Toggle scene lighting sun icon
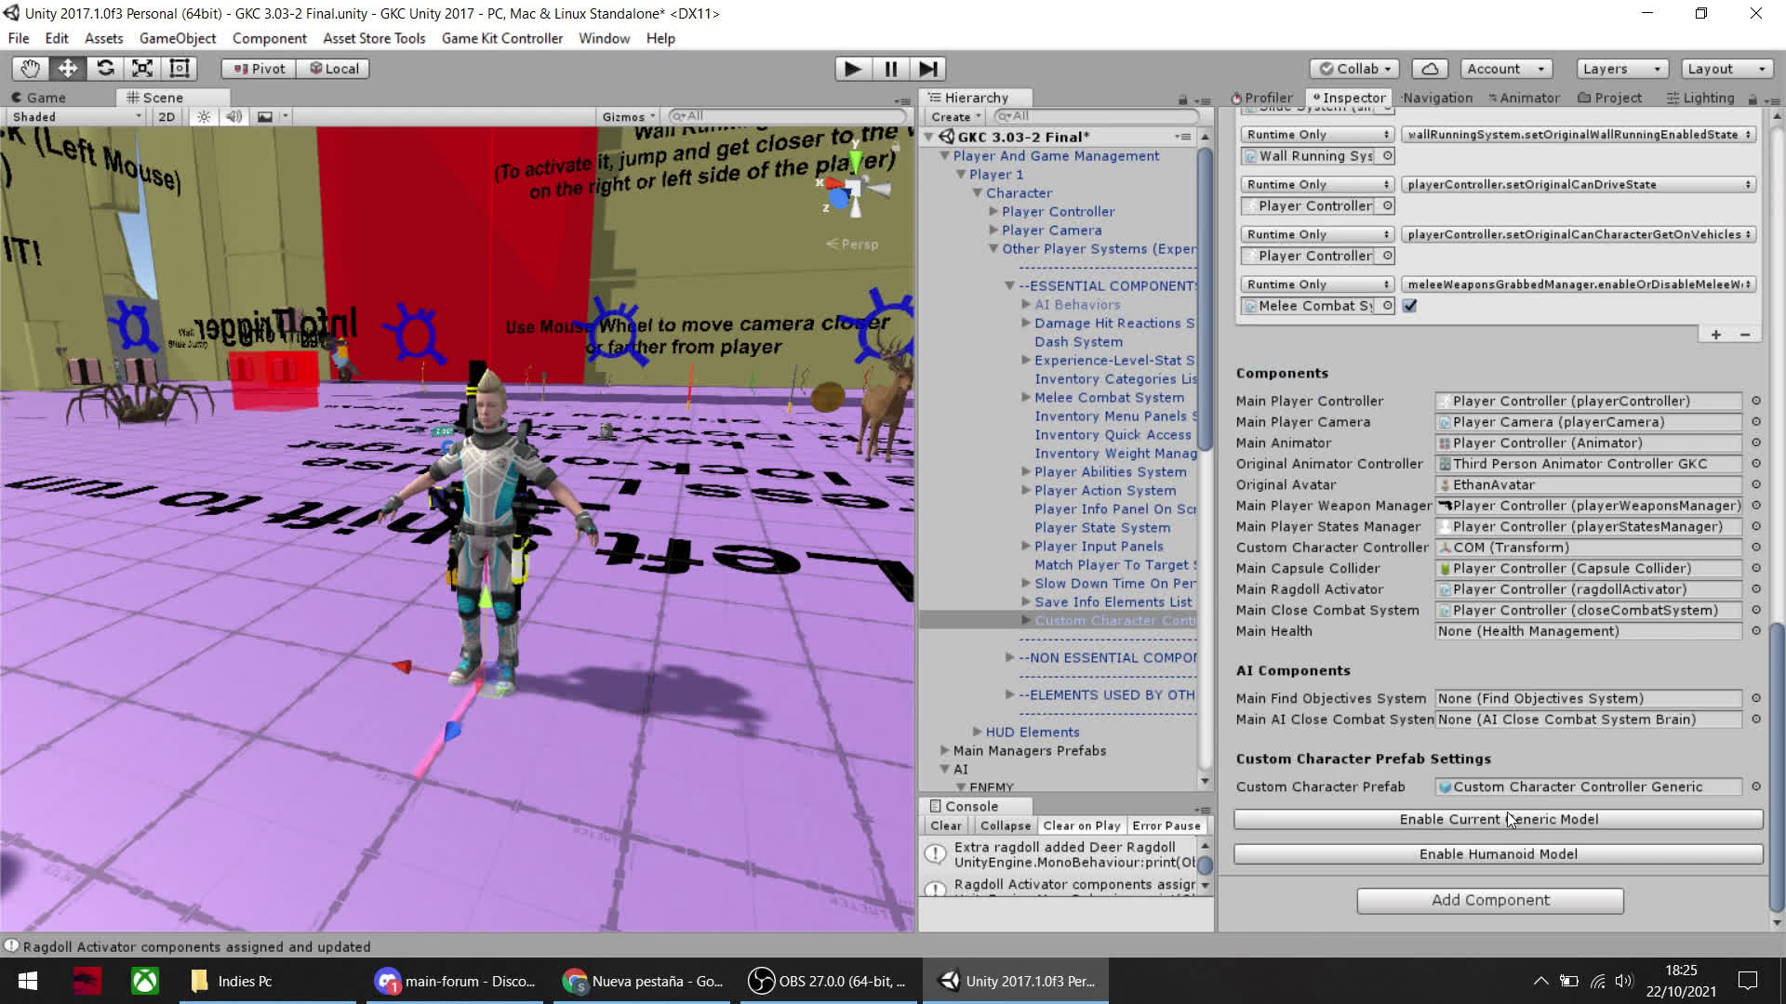Image resolution: width=1786 pixels, height=1004 pixels. [x=204, y=117]
